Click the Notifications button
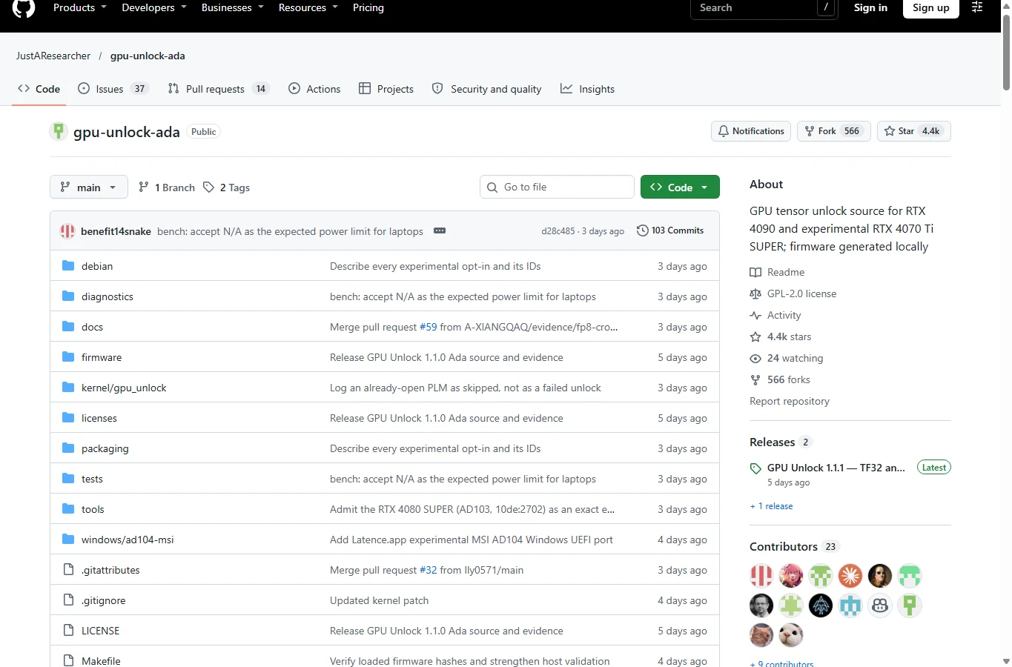 click(x=751, y=131)
